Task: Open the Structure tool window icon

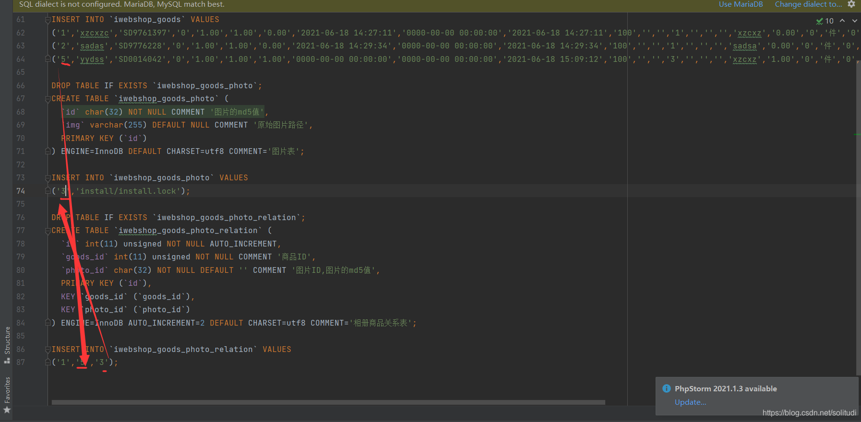Action: pyautogui.click(x=7, y=361)
